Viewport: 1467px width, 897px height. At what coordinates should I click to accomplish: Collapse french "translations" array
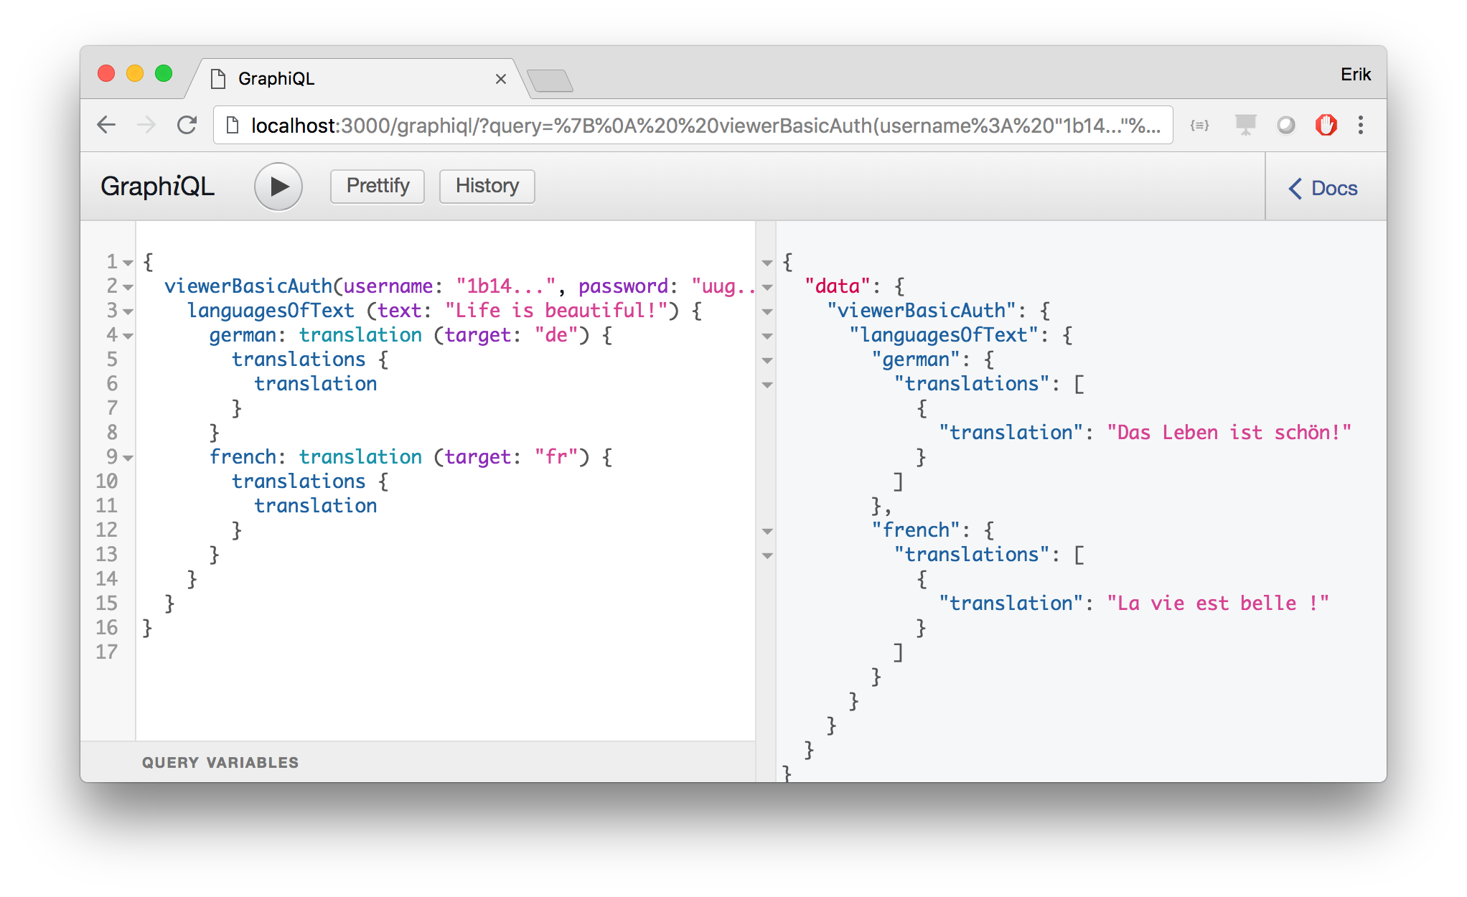(767, 555)
